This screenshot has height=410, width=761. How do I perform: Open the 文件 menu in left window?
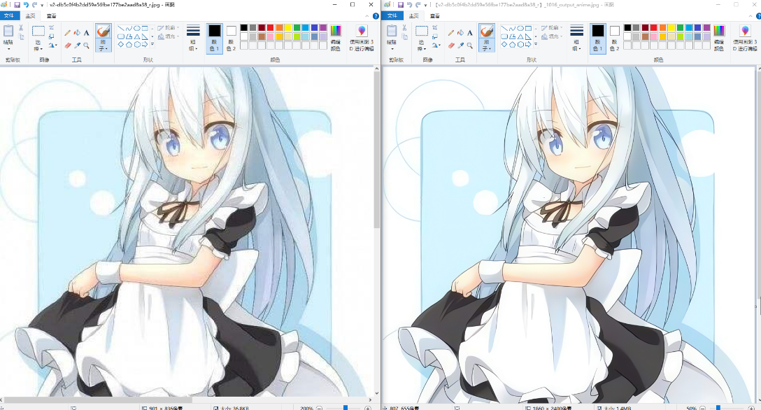click(x=10, y=15)
